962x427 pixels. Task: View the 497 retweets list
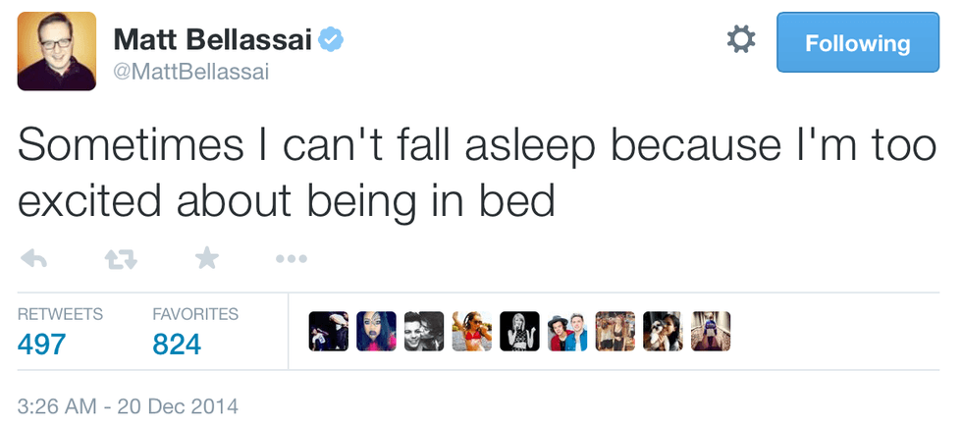point(42,344)
